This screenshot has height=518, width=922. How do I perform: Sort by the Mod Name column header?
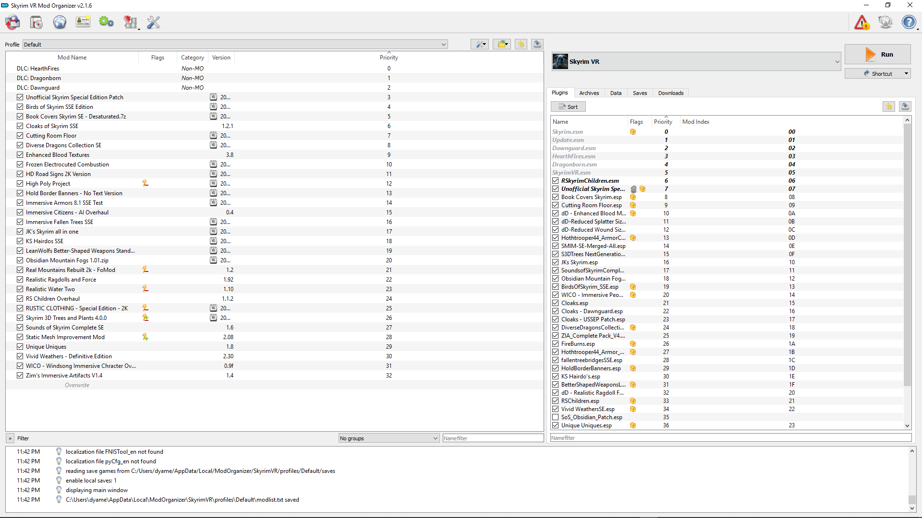pyautogui.click(x=72, y=57)
